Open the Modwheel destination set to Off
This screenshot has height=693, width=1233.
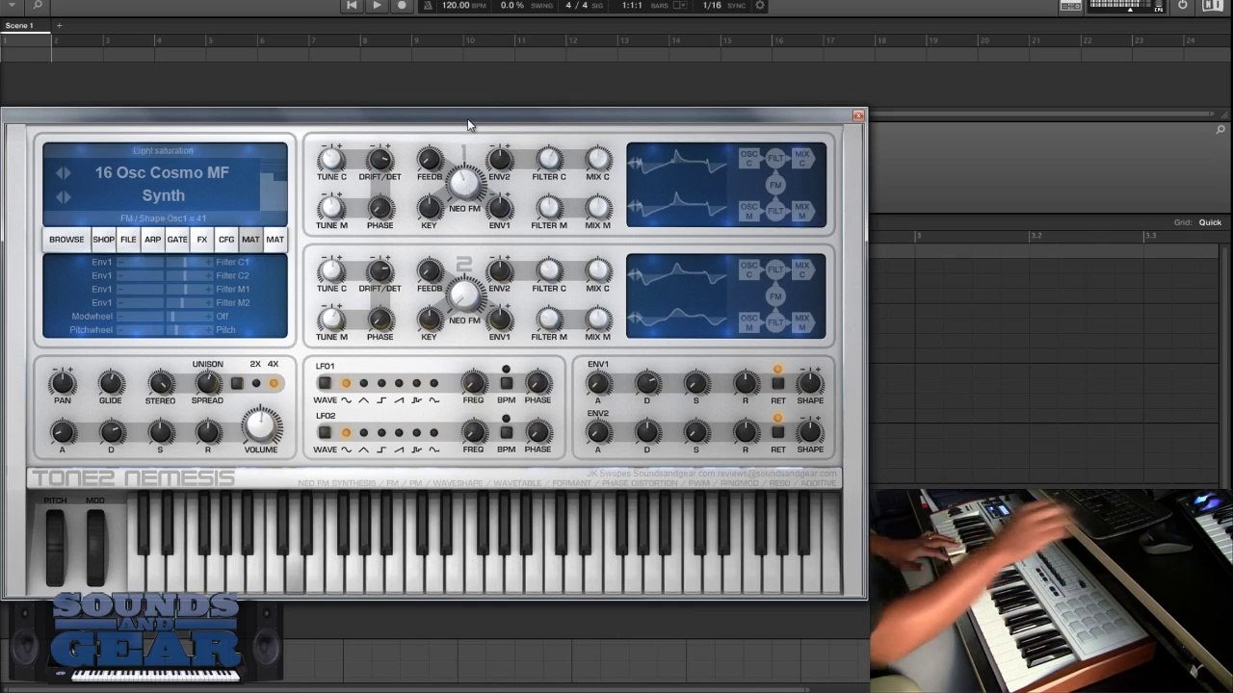point(223,316)
